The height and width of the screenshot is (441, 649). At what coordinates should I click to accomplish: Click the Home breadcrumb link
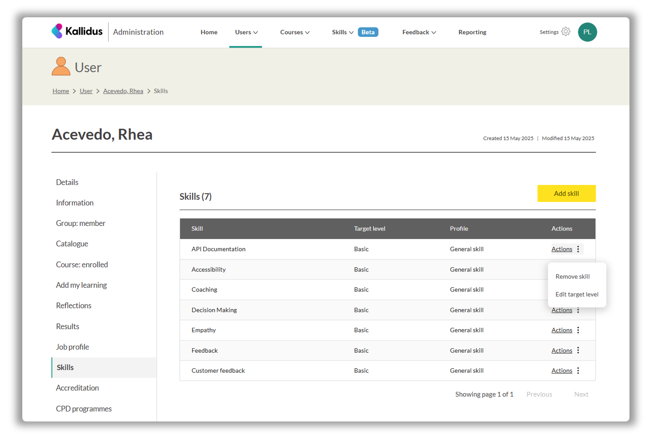pyautogui.click(x=60, y=91)
